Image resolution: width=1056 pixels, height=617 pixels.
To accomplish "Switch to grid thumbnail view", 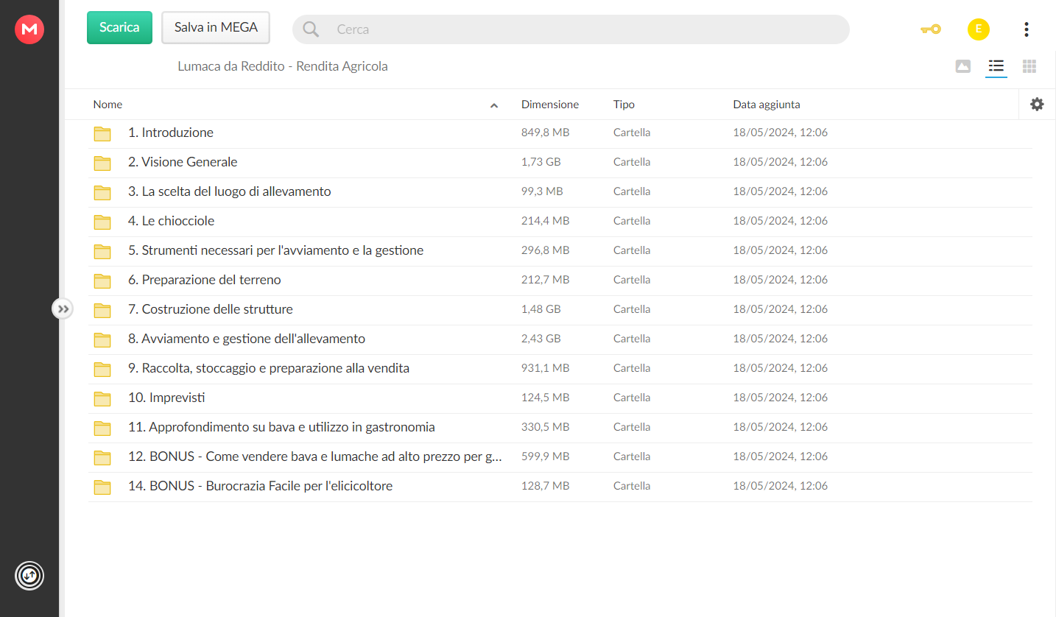I will pyautogui.click(x=1029, y=66).
